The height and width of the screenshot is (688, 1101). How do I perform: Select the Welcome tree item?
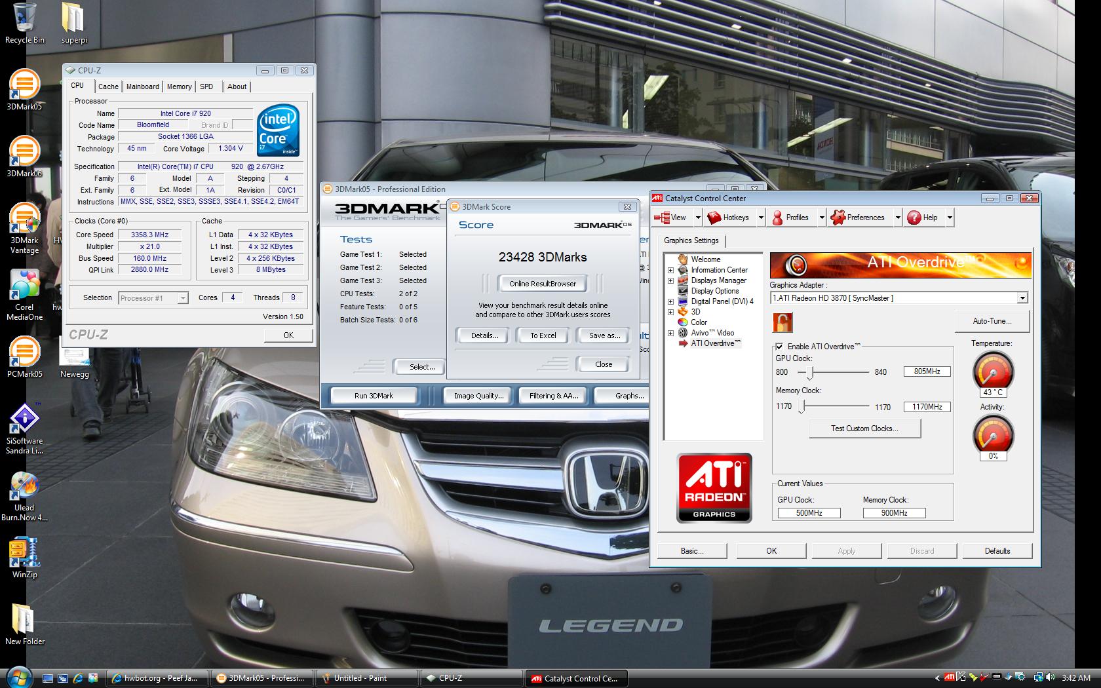click(705, 259)
